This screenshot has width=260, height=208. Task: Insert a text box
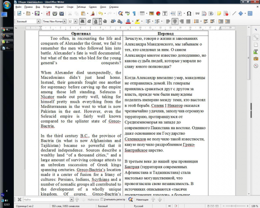pyautogui.click(x=165, y=13)
